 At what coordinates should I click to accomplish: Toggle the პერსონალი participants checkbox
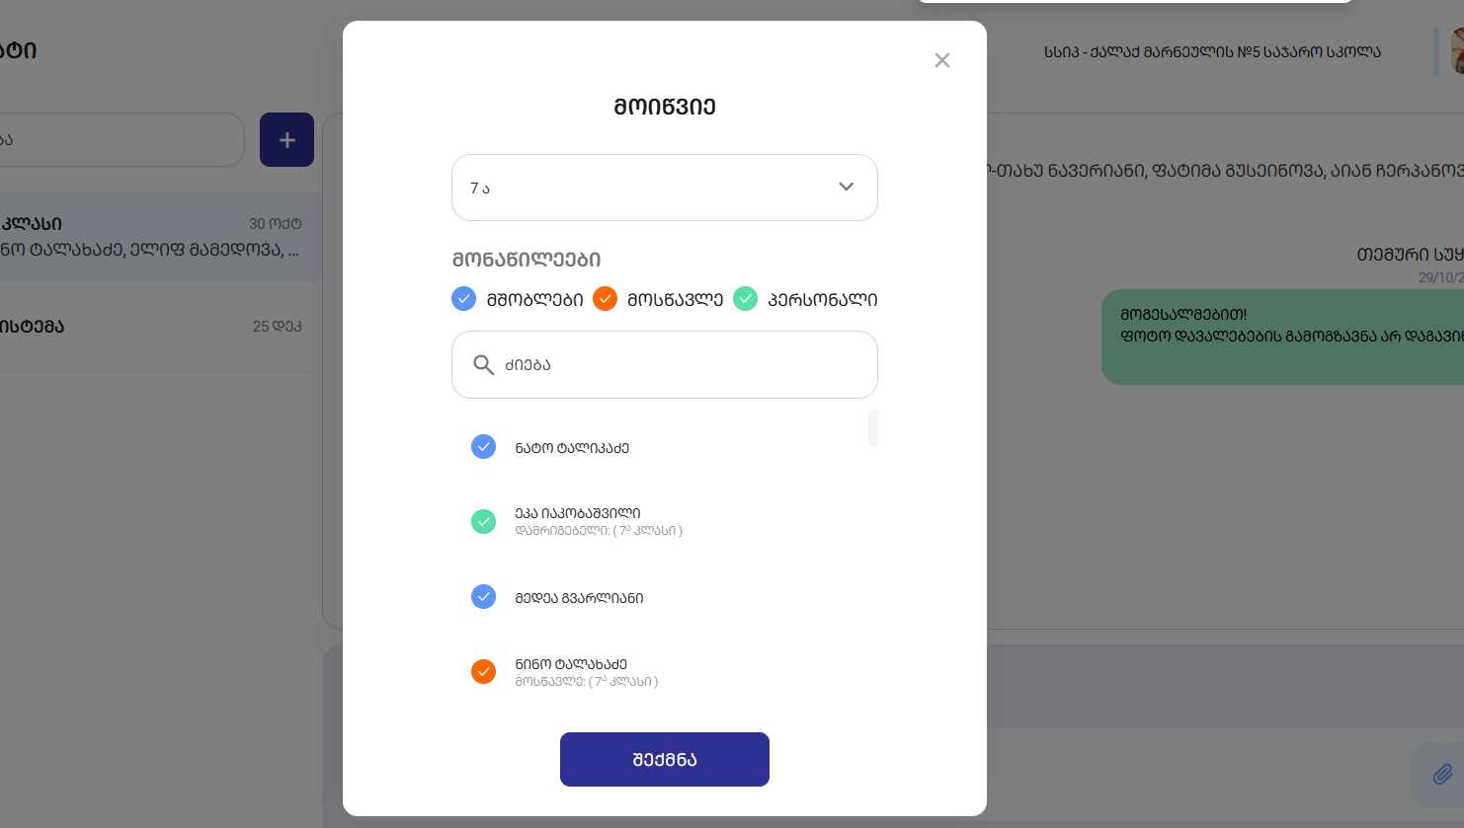746,299
